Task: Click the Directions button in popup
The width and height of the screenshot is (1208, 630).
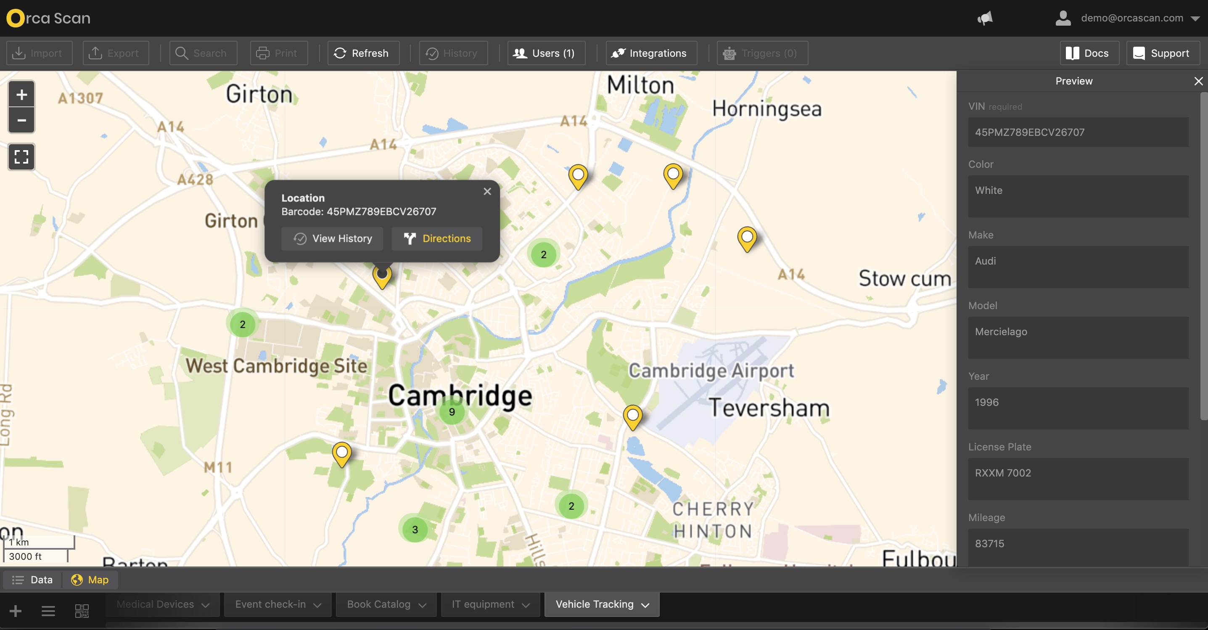Action: [x=437, y=238]
